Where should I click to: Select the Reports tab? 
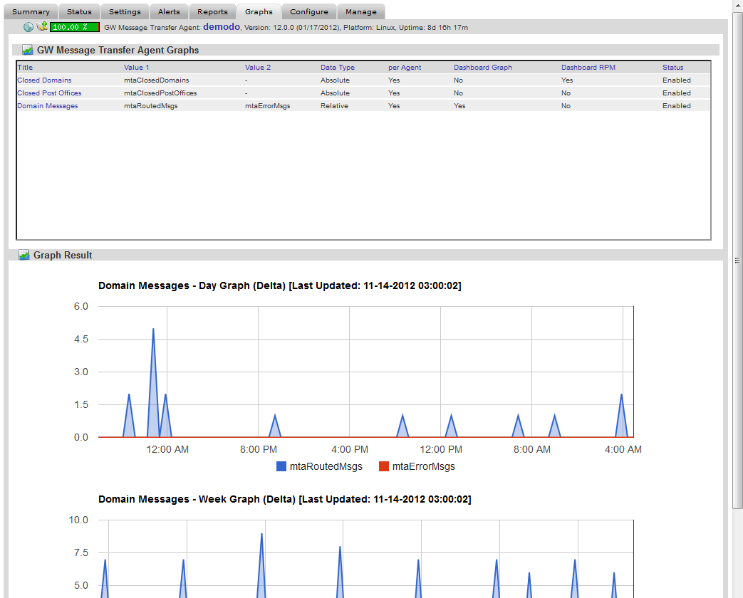[x=212, y=11]
